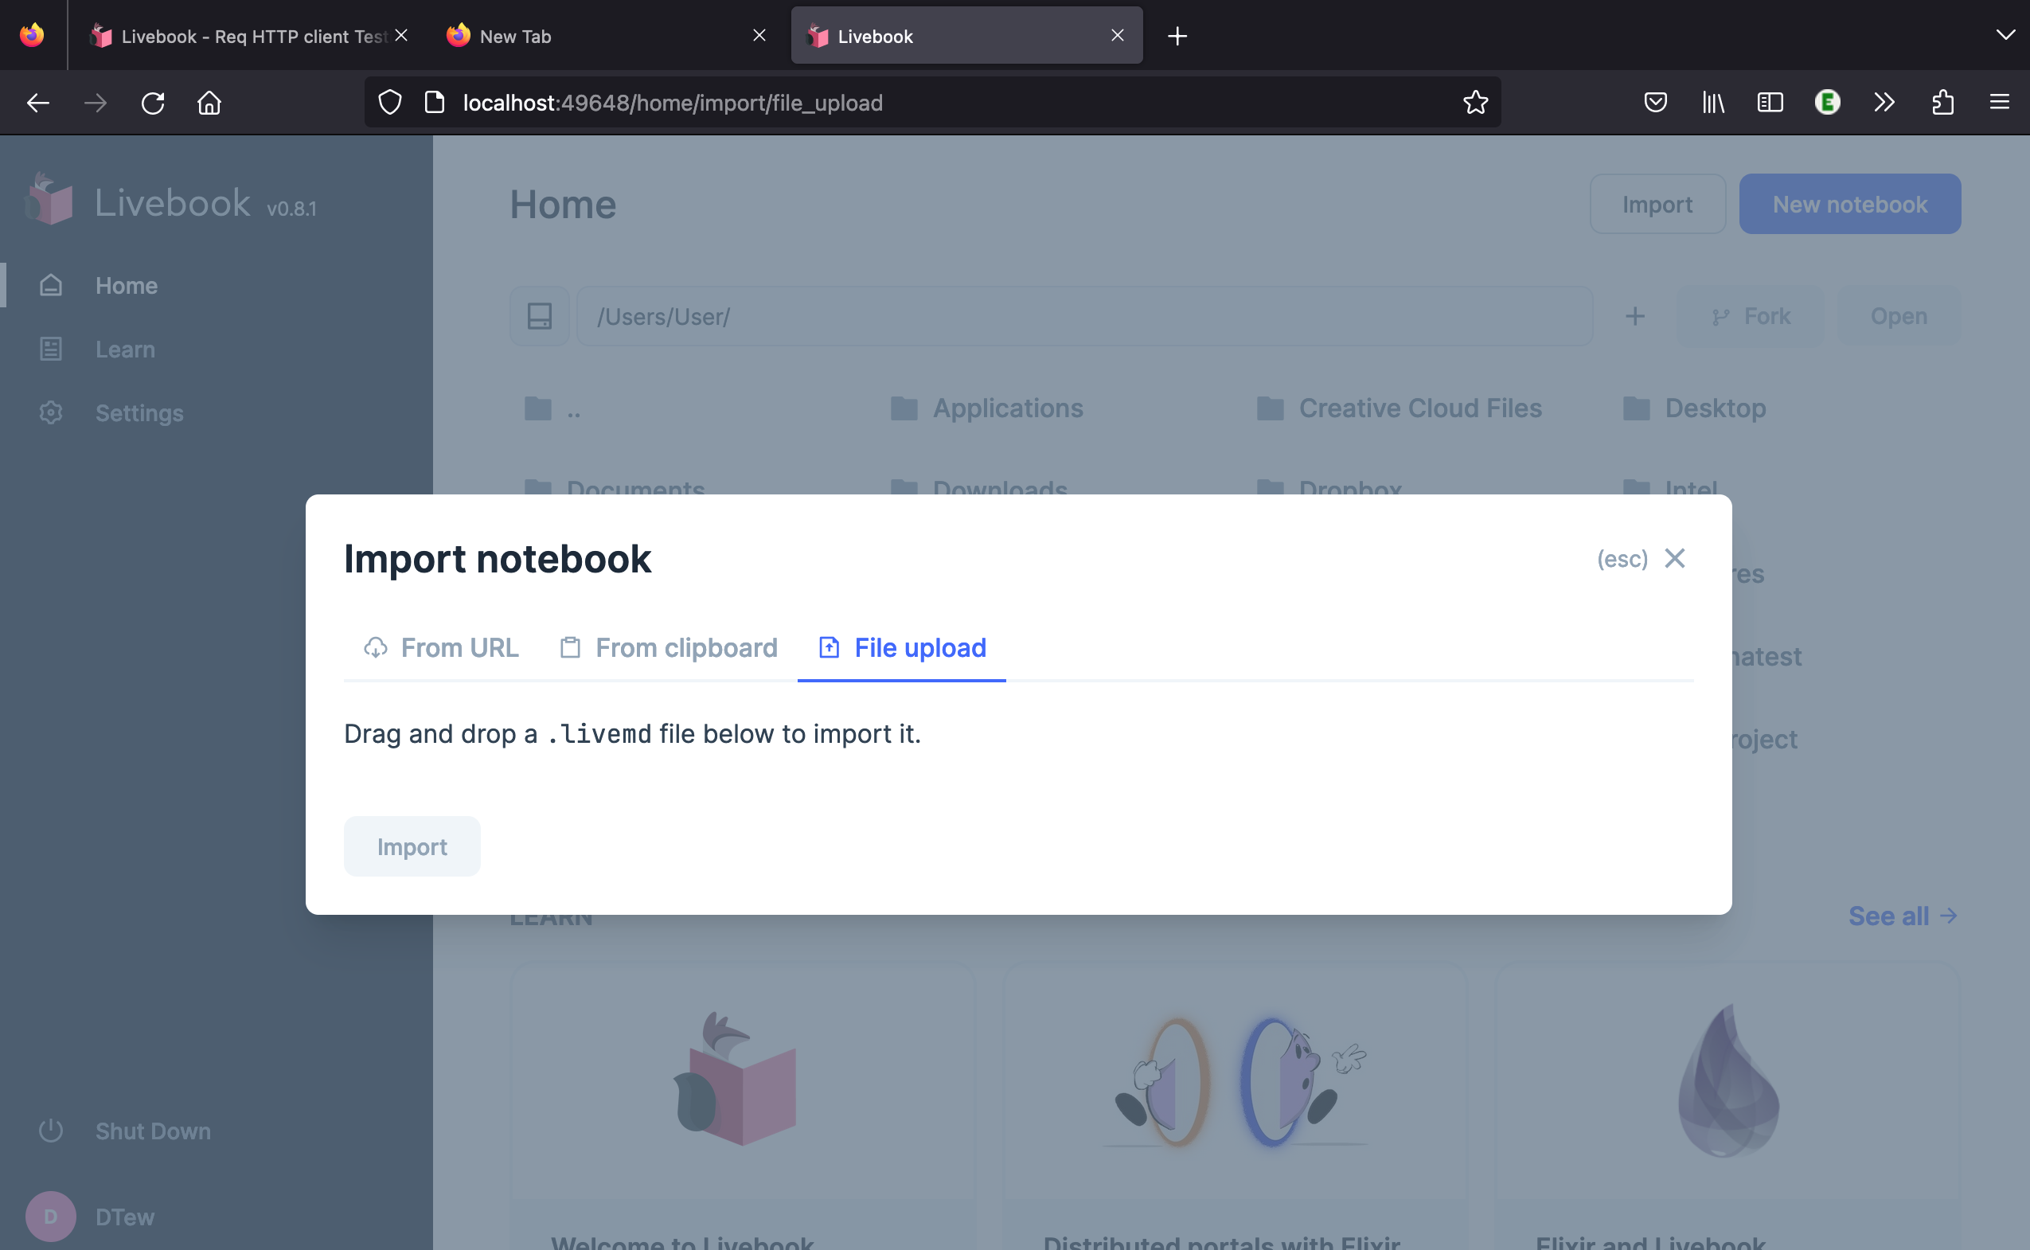
Task: Save page to Pocket
Action: click(1655, 103)
